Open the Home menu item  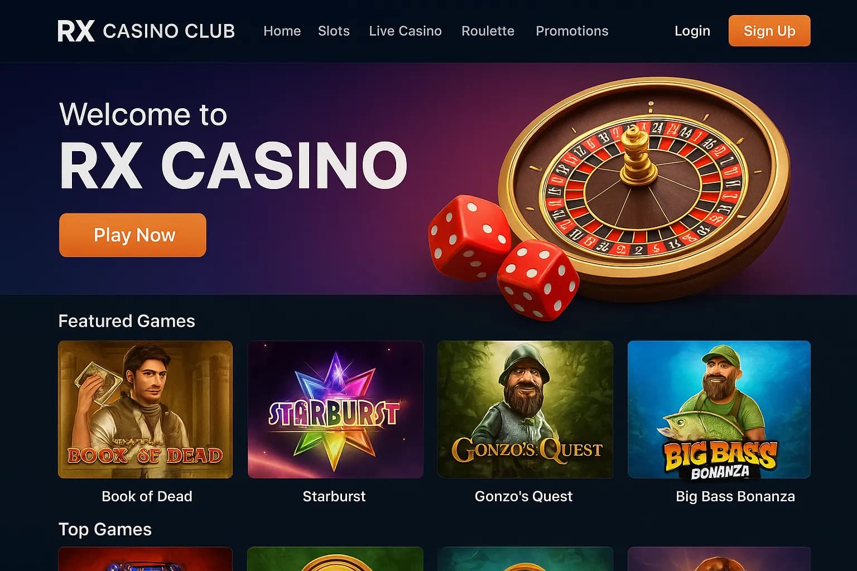coord(282,31)
